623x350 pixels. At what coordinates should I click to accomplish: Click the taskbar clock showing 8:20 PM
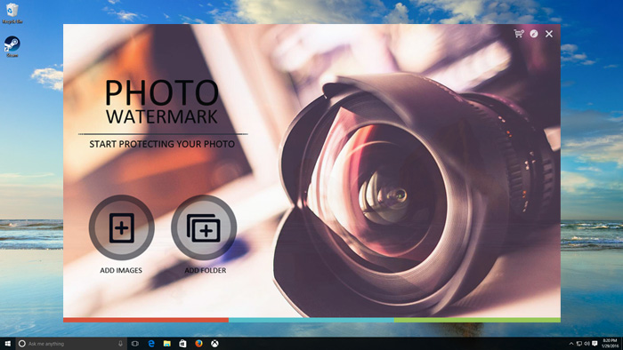click(610, 344)
